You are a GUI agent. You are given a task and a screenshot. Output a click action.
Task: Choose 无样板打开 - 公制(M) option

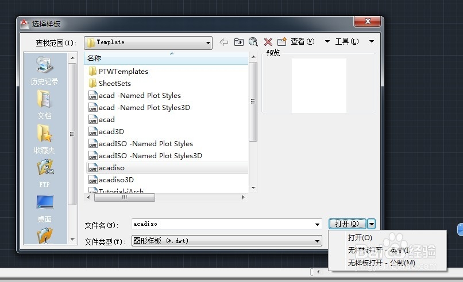click(381, 263)
